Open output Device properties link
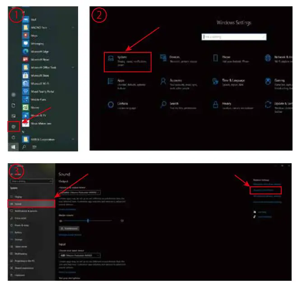Screen dimensions: 302x288 67,209
